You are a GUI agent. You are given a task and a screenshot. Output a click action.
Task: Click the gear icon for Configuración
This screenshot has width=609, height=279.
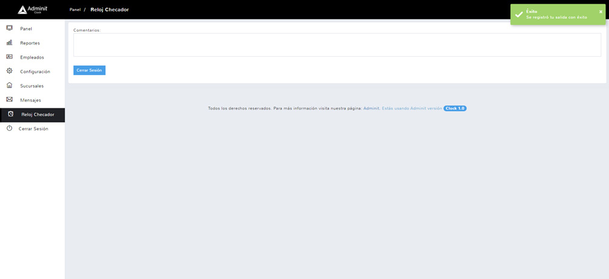pyautogui.click(x=9, y=71)
